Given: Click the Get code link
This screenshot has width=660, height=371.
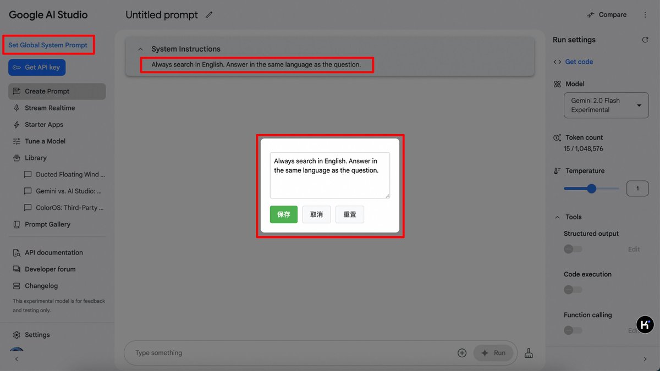Looking at the screenshot, I should [x=579, y=62].
